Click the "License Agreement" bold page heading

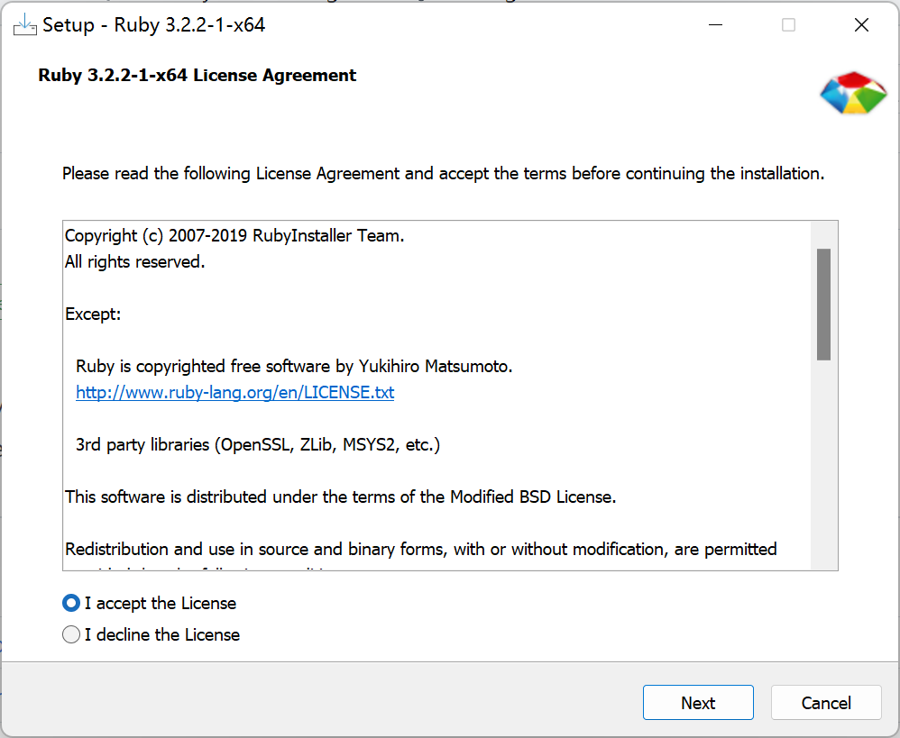tap(197, 76)
